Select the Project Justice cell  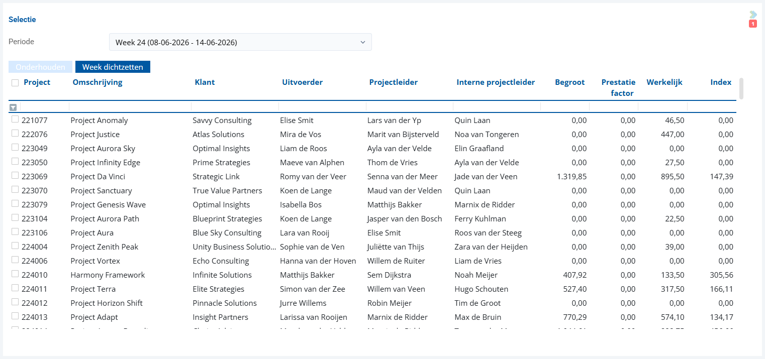coord(95,135)
